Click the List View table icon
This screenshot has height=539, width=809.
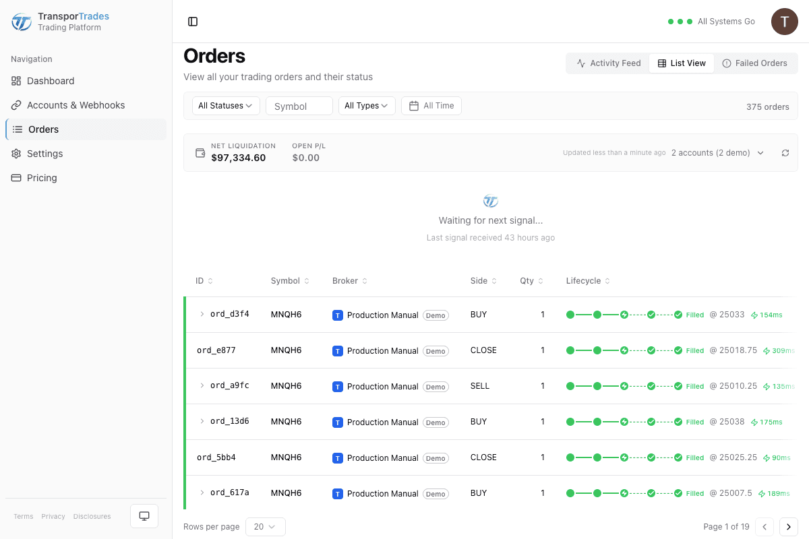662,63
